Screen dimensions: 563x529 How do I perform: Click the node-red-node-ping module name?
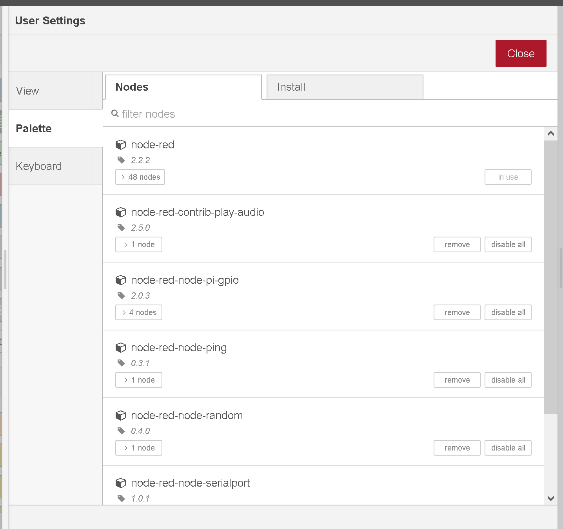point(179,348)
